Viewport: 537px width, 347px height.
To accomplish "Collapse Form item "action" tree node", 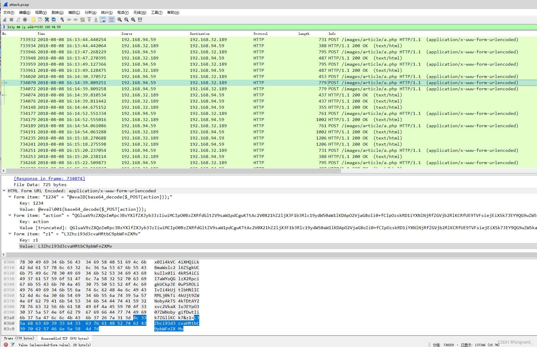I will click(x=10, y=215).
